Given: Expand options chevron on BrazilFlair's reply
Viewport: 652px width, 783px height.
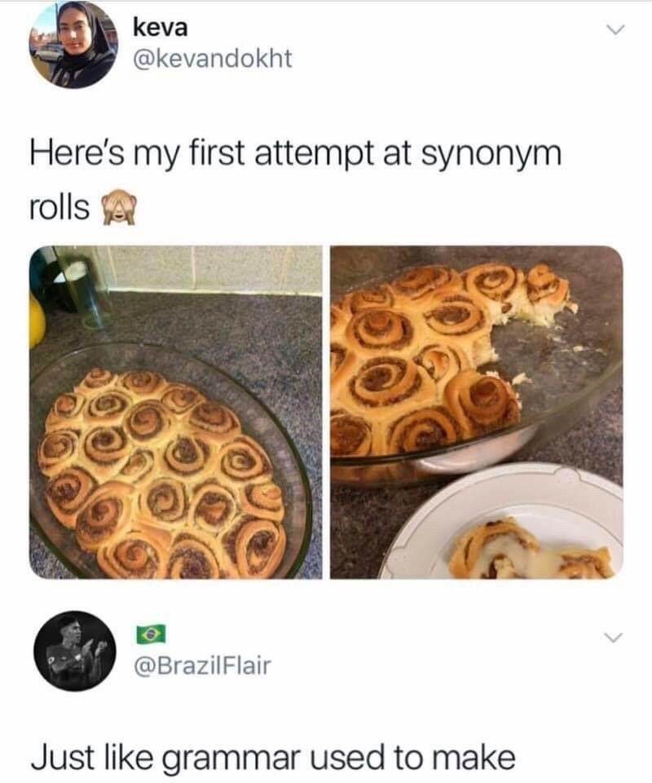Looking at the screenshot, I should pos(614,638).
